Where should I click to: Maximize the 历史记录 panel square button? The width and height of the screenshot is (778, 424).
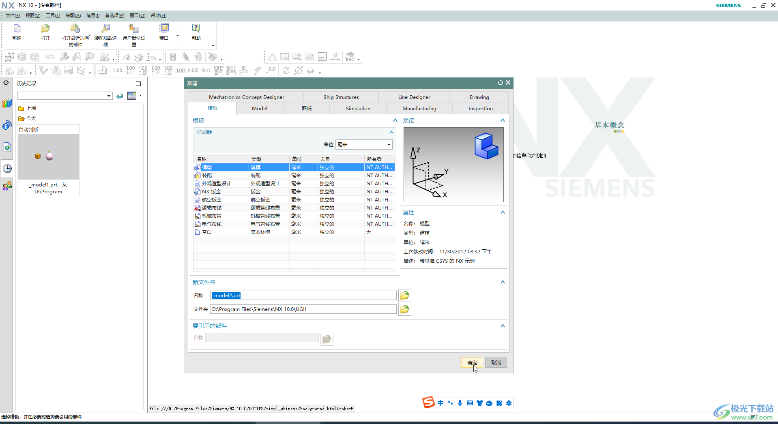[x=138, y=84]
